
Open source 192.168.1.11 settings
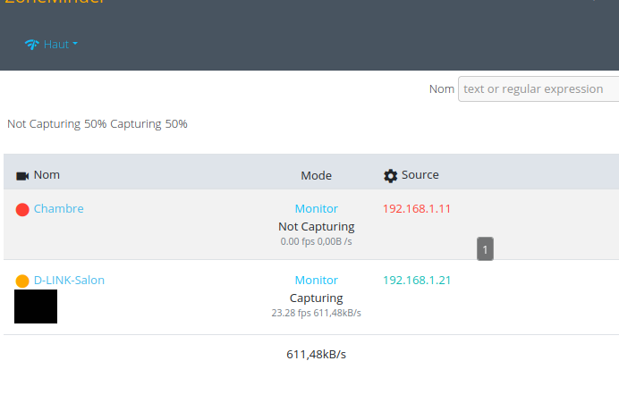(417, 209)
